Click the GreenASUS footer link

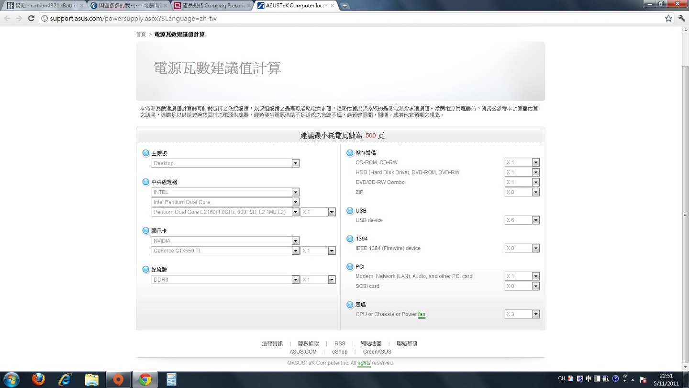coord(377,352)
